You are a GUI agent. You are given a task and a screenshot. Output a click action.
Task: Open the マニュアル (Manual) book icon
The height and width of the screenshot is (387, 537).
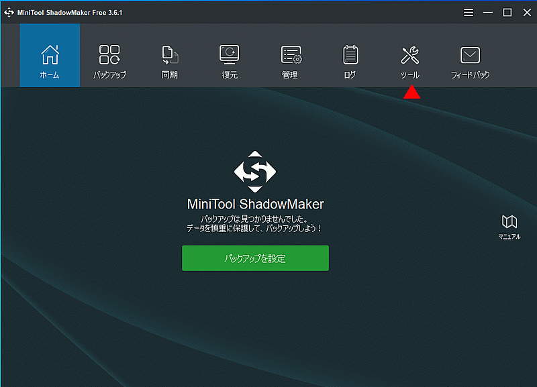(x=509, y=222)
